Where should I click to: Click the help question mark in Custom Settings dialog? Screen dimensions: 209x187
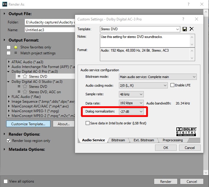pos(183,19)
